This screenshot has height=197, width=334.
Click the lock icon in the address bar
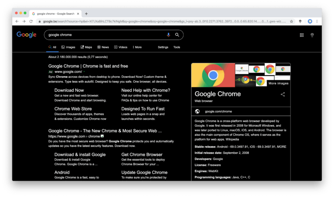point(40,21)
